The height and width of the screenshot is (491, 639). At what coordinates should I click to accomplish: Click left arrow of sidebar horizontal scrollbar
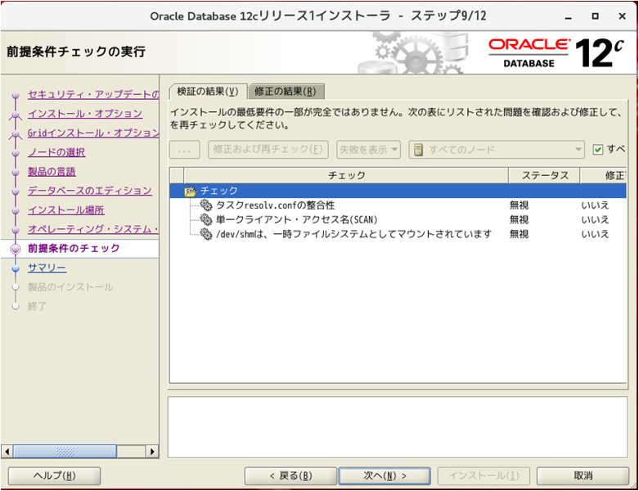point(7,451)
